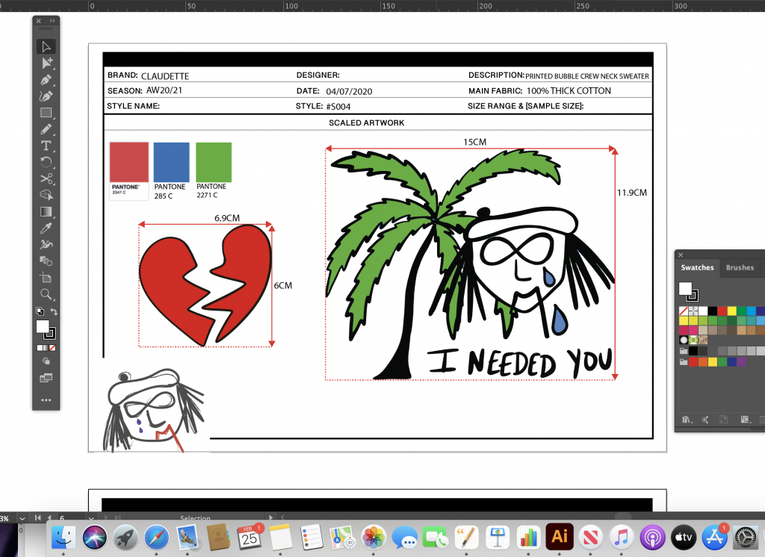Image resolution: width=765 pixels, height=557 pixels.
Task: Open Finder from the Dock
Action: [64, 538]
